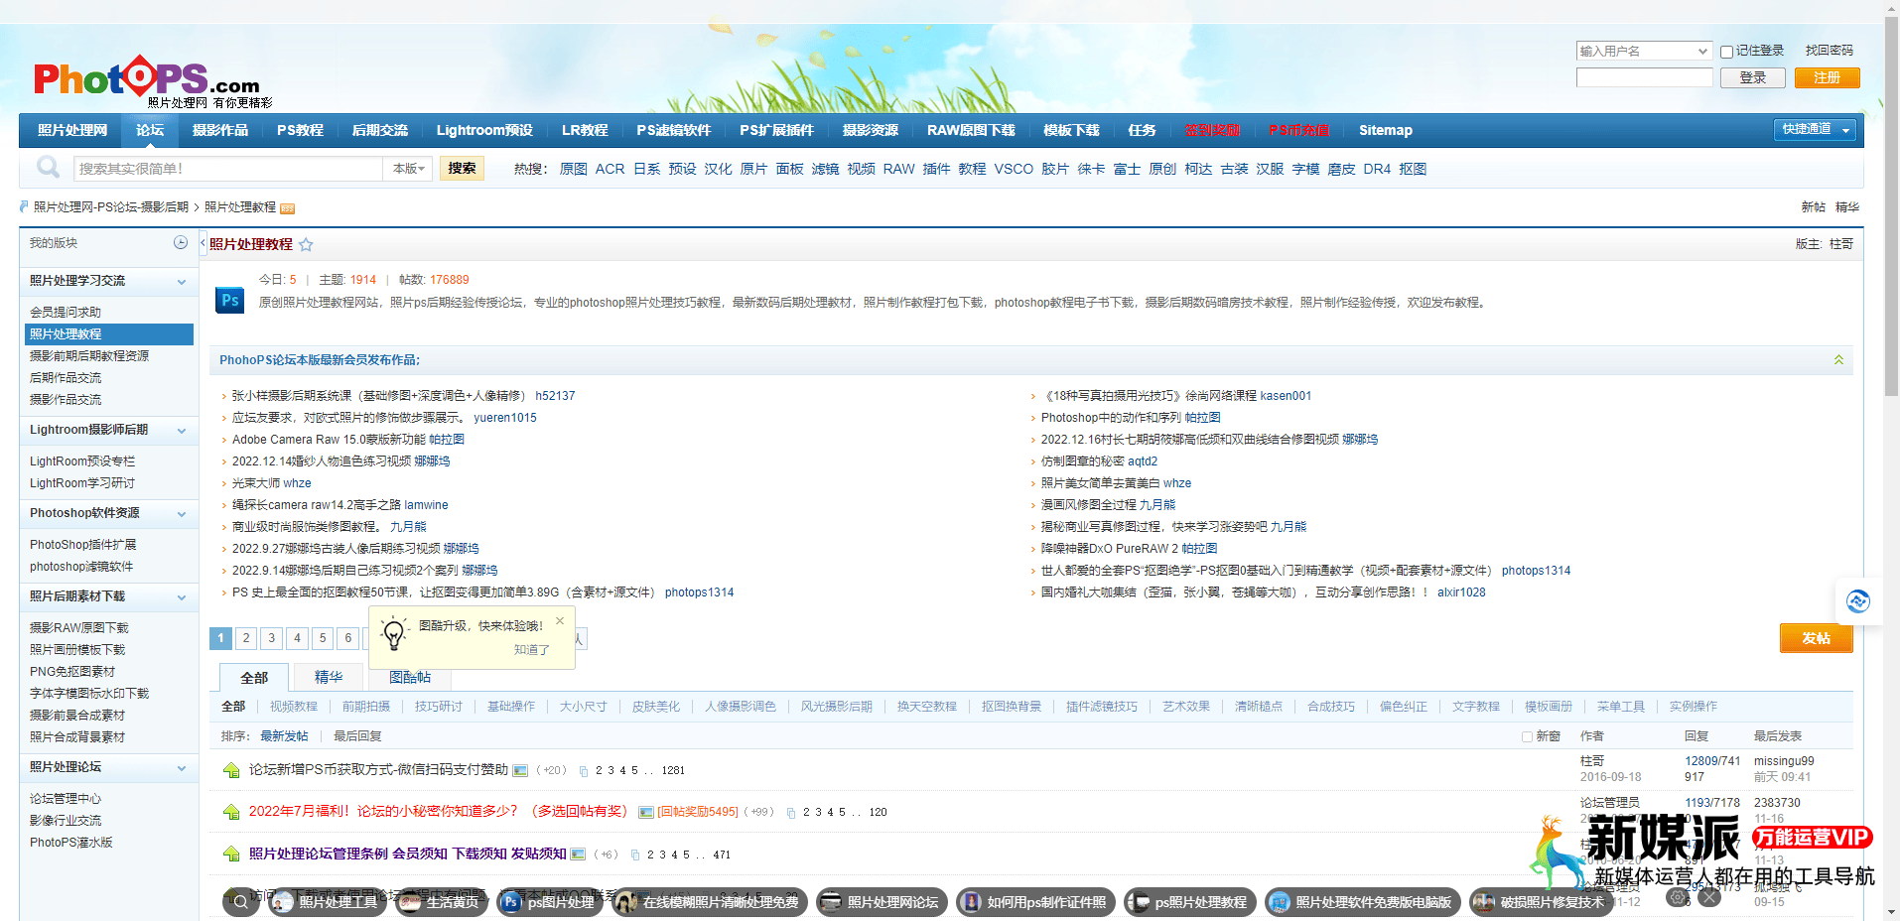Click the orange 注册 button
The width and height of the screenshot is (1900, 921).
pyautogui.click(x=1827, y=77)
